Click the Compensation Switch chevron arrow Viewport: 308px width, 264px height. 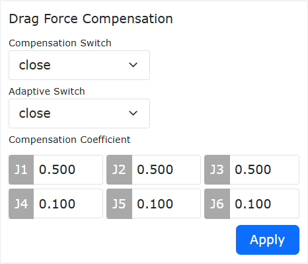(x=133, y=65)
